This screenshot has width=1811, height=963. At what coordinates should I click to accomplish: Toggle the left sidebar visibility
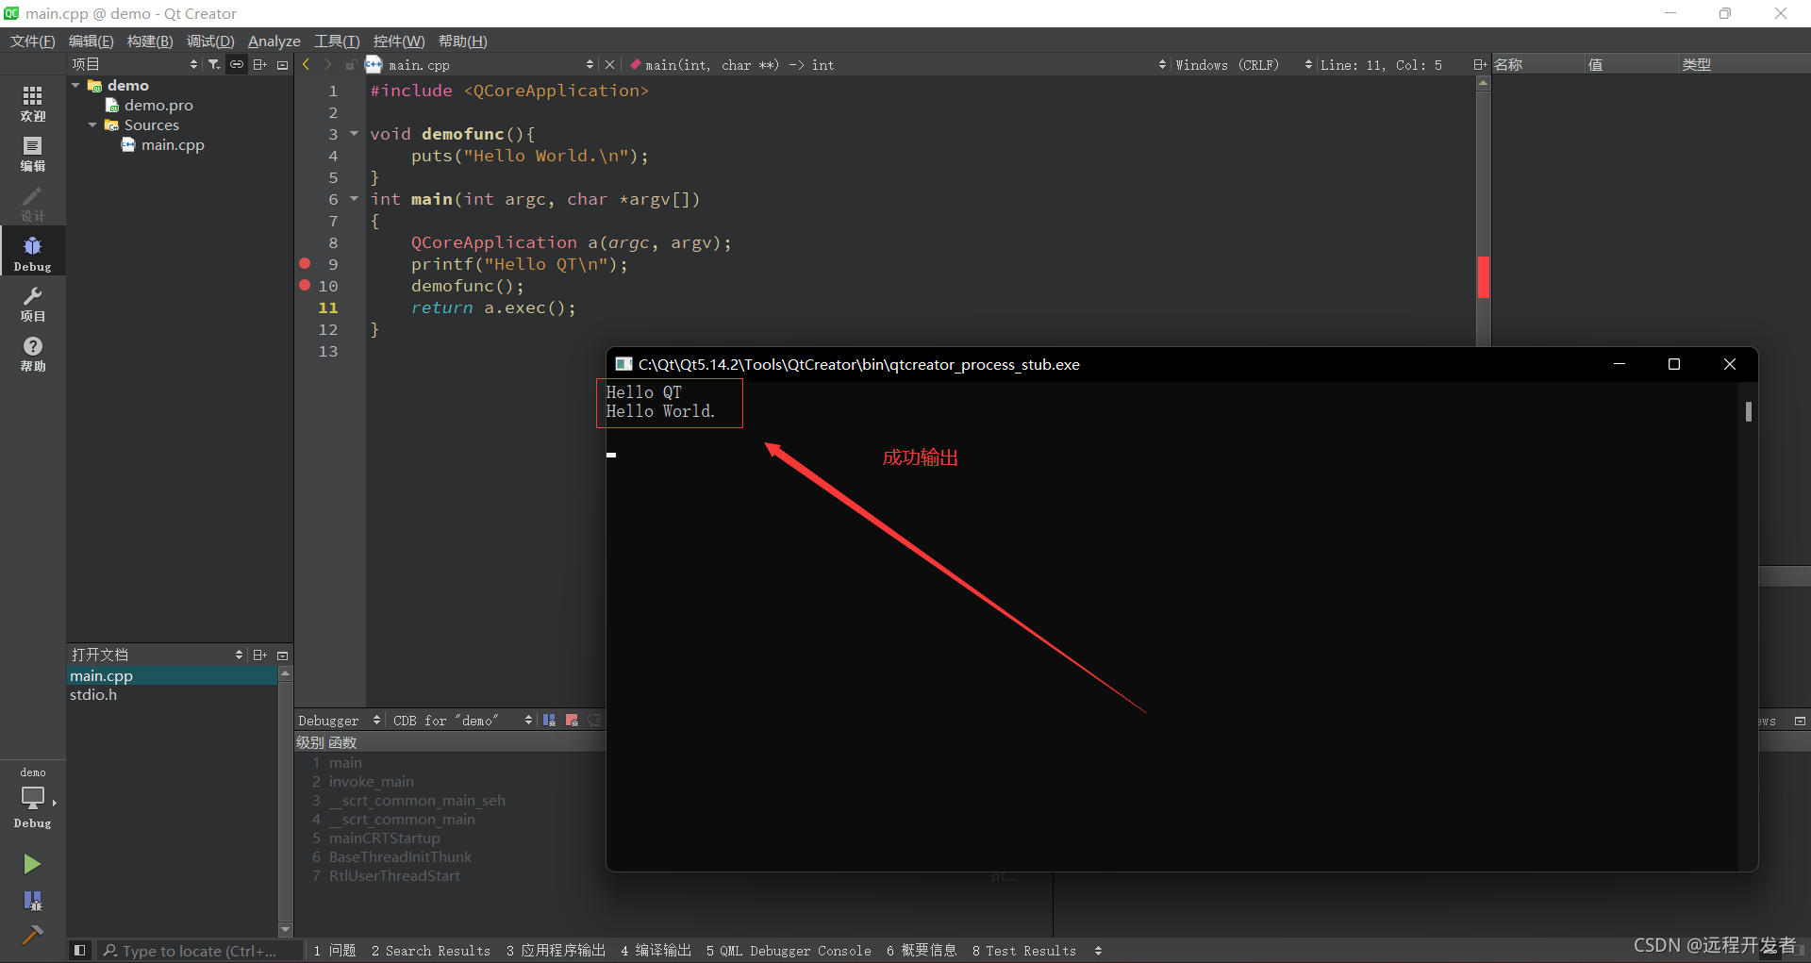80,950
